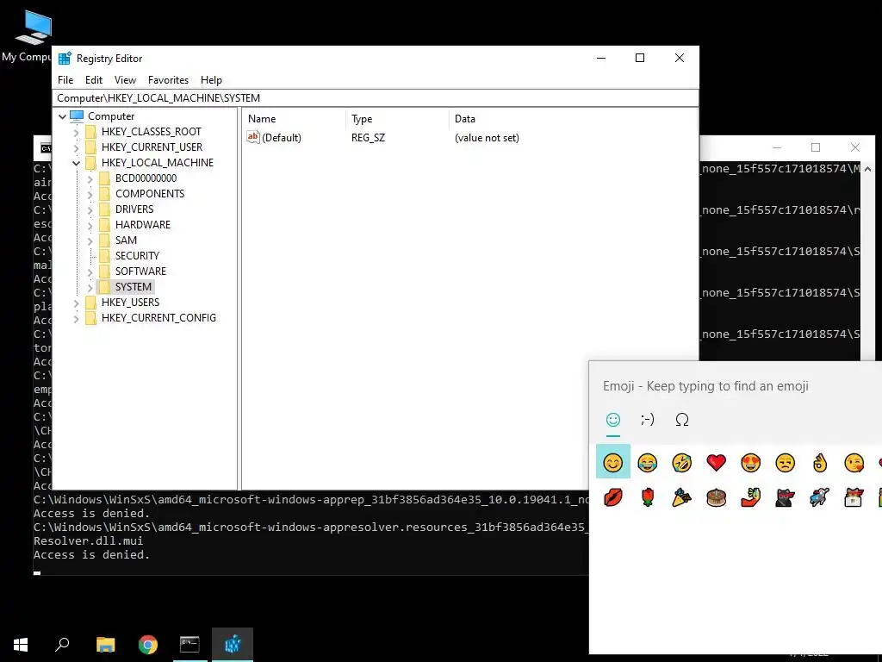This screenshot has width=882, height=662.
Task: Collapse the Computer root node
Action: tap(62, 116)
